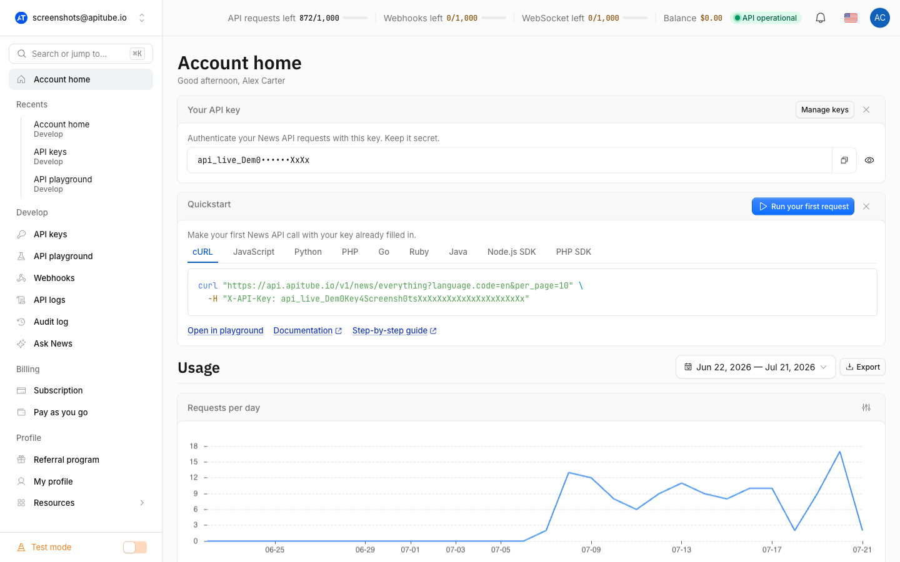
Task: Switch to the Java tab
Action: pyautogui.click(x=458, y=252)
